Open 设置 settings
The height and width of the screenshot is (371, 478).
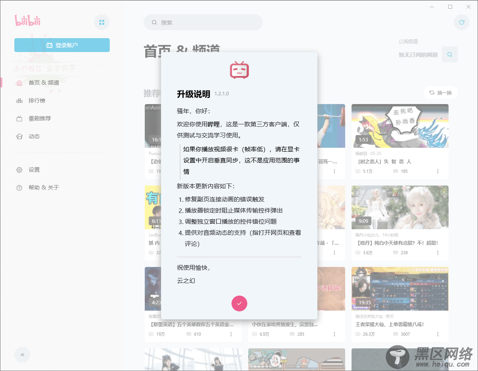coord(34,170)
